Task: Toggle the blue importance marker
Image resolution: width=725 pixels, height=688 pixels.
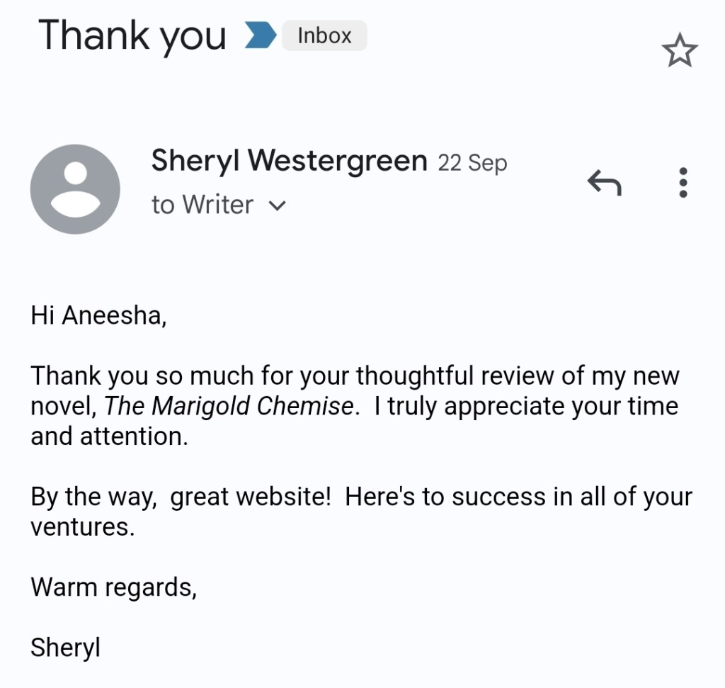Action: pyautogui.click(x=260, y=36)
